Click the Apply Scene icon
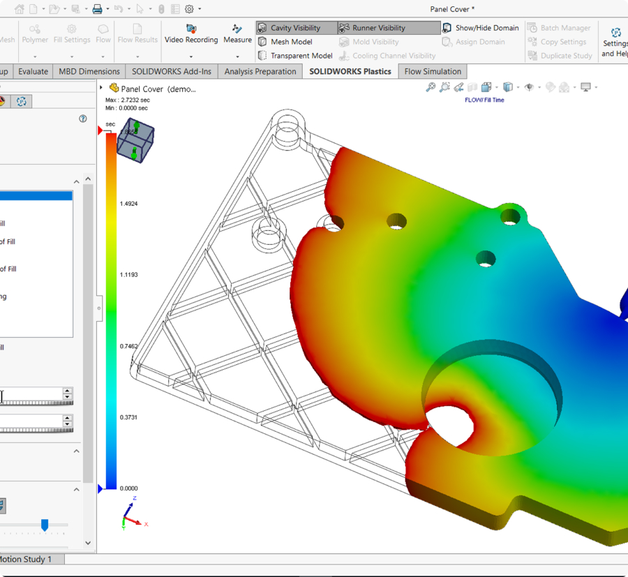The height and width of the screenshot is (577, 628). [x=565, y=87]
